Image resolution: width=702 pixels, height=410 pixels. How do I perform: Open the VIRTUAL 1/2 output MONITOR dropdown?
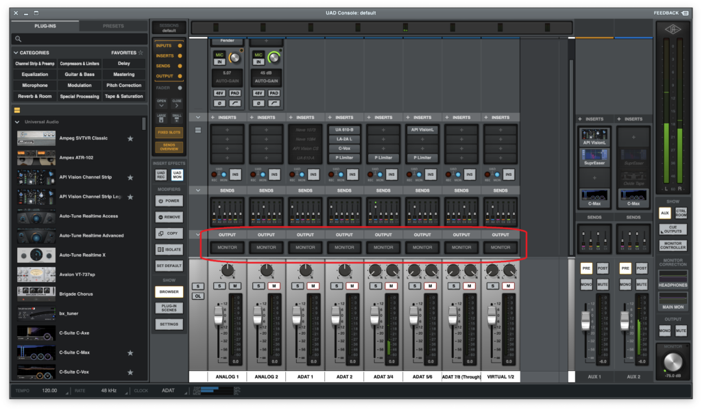coord(500,247)
